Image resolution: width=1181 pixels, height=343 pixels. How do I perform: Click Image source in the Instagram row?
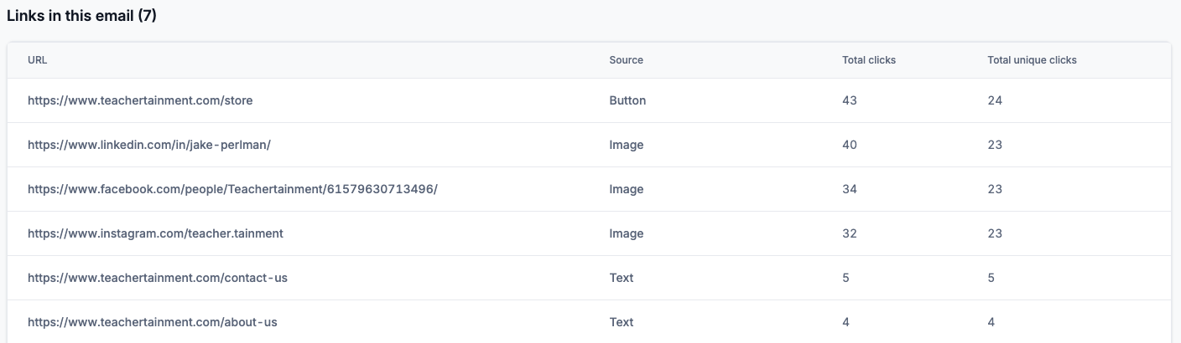[x=627, y=233]
